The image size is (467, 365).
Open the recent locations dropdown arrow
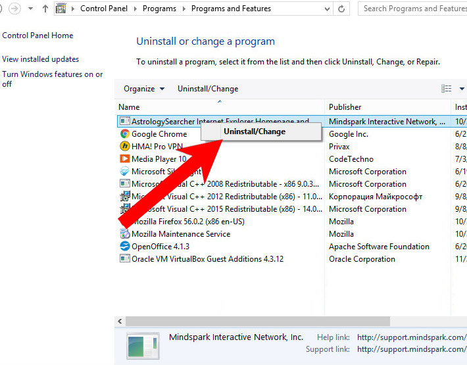(30, 9)
